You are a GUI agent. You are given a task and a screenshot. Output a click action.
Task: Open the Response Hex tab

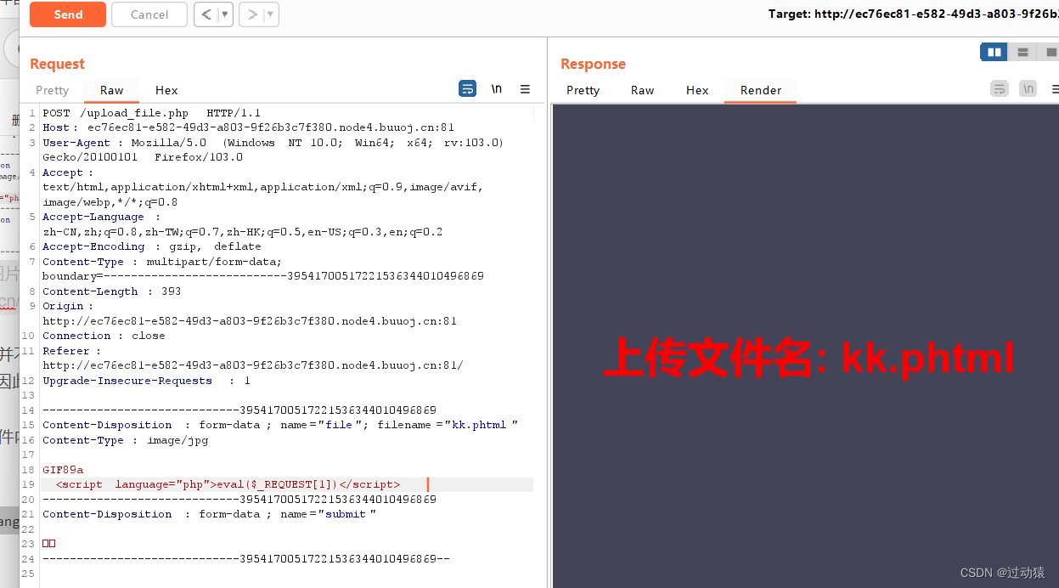point(697,90)
